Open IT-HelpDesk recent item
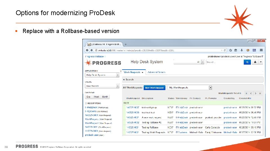The width and height of the screenshot is (270, 151). 91,107
